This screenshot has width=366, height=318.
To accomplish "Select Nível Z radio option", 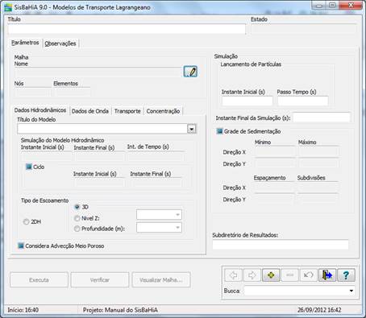I will click(77, 218).
